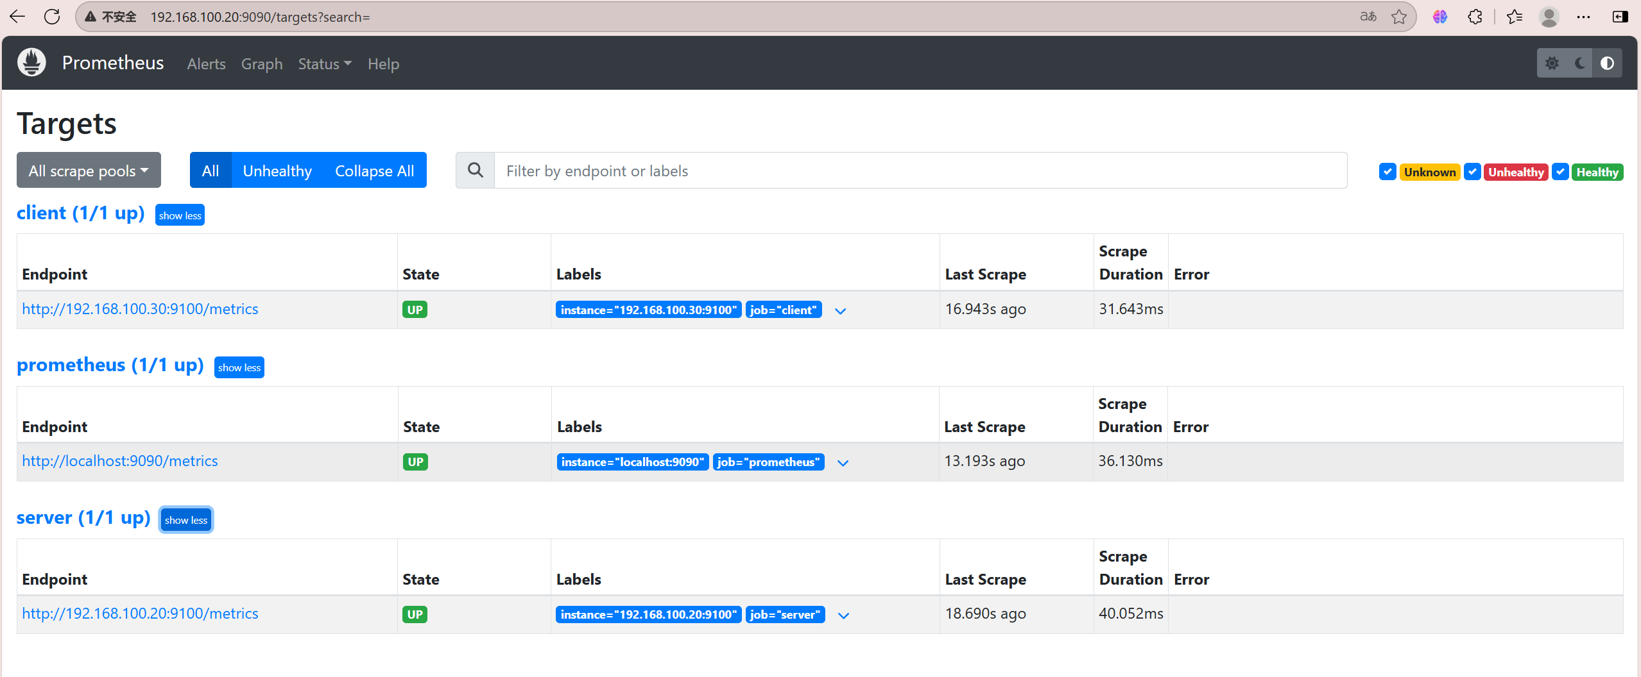Uncheck the Unhealthy state checkbox

pyautogui.click(x=1473, y=172)
